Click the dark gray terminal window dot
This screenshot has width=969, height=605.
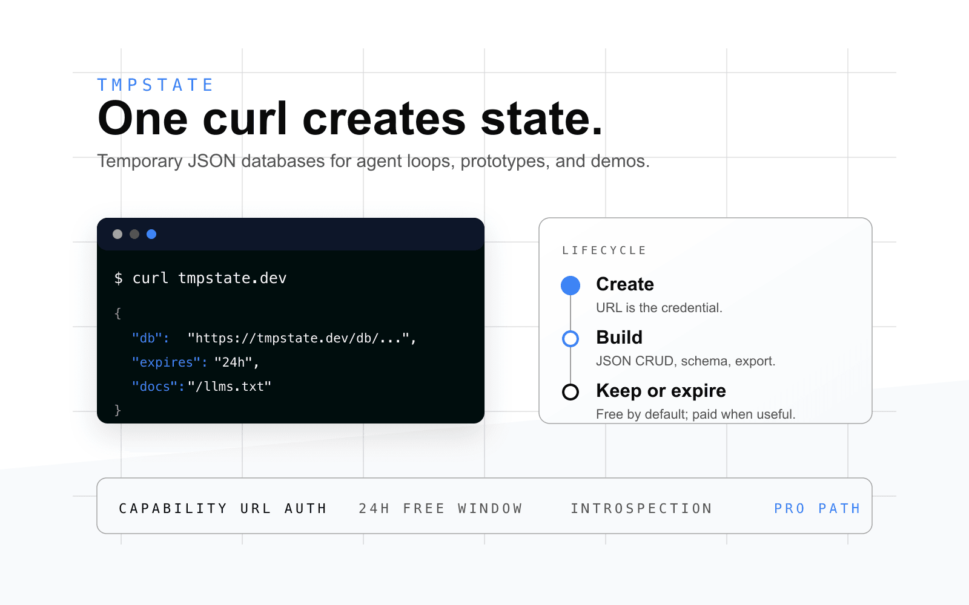point(134,234)
